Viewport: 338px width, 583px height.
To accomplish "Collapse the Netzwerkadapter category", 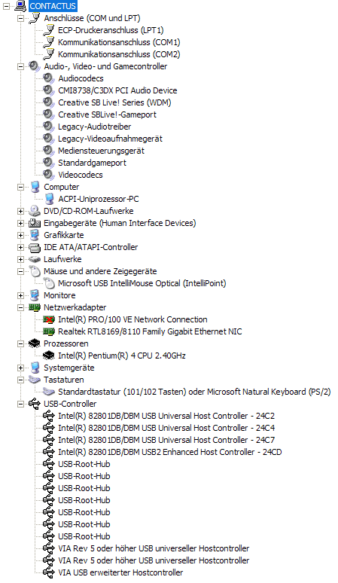I will (x=21, y=307).
